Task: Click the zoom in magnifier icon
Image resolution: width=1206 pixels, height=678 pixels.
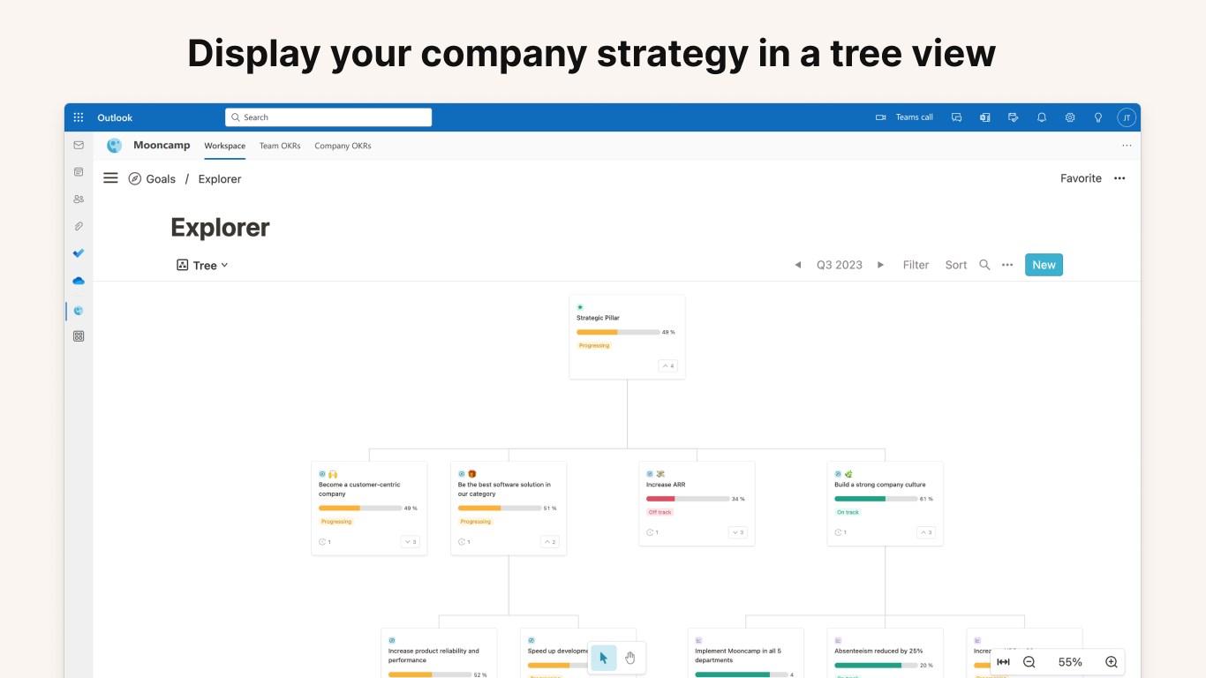Action: (x=1112, y=662)
